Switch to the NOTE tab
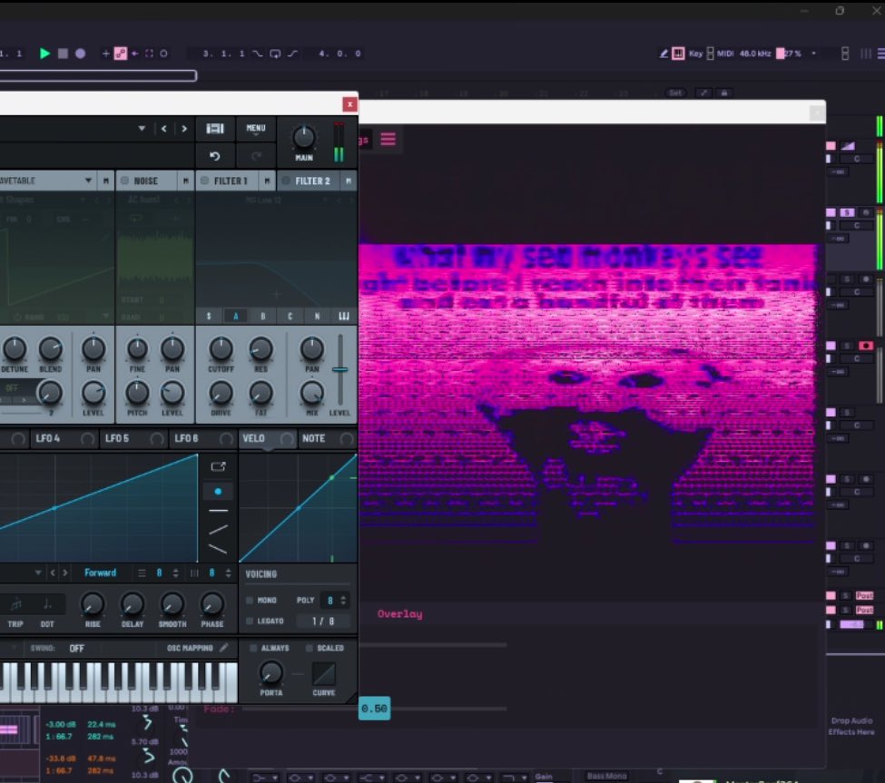Screen dimensions: 885x783 [x=313, y=438]
